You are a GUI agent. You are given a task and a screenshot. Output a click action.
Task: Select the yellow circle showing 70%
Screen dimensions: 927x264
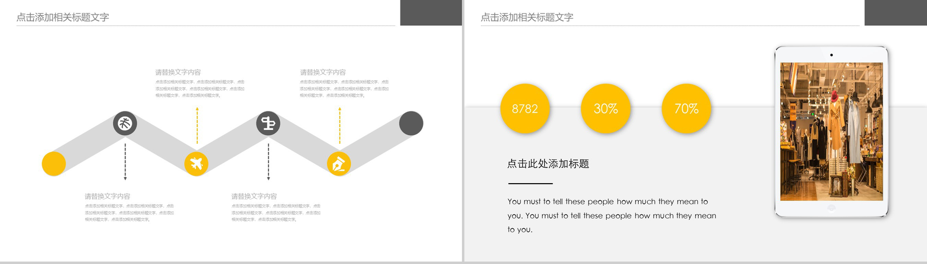pos(687,108)
